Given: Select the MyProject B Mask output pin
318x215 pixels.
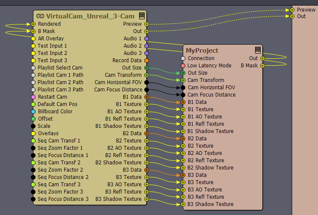Looking at the screenshot, I should [x=262, y=66].
